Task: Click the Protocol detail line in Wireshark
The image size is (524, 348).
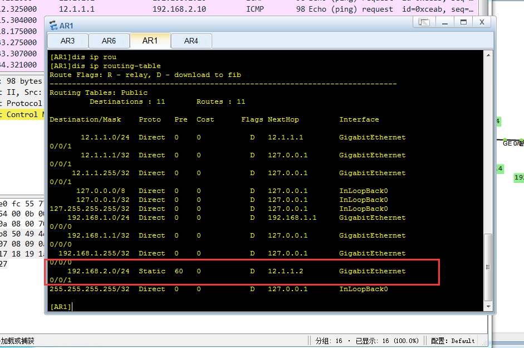Action: [22, 103]
